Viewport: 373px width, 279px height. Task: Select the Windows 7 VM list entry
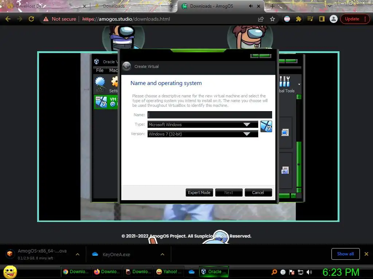[x=106, y=102]
